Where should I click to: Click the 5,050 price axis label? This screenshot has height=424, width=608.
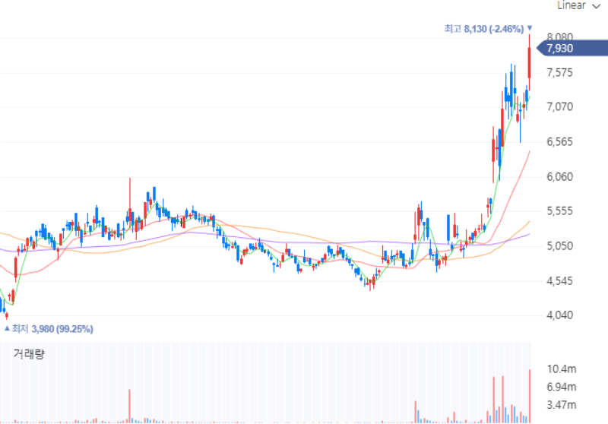pos(559,246)
